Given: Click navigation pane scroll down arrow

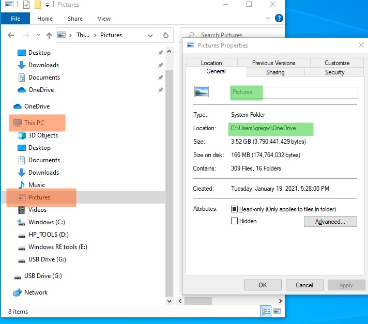Looking at the screenshot, I should coord(169,301).
